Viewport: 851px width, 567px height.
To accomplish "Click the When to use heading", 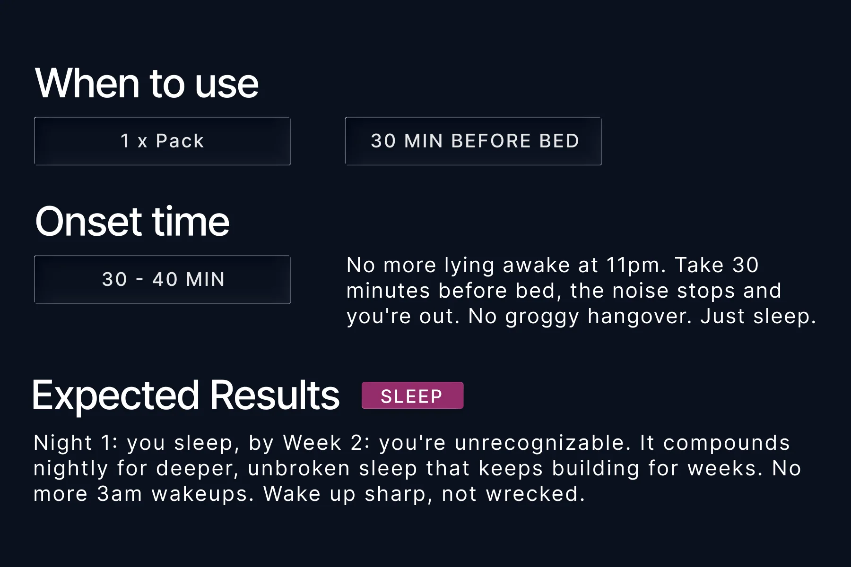I will click(147, 83).
